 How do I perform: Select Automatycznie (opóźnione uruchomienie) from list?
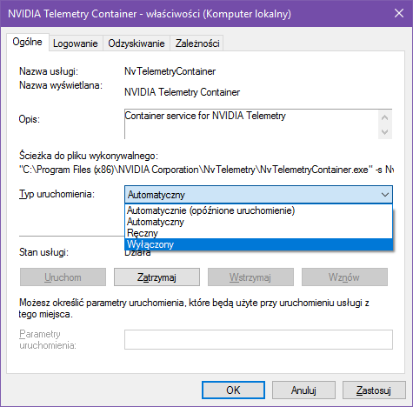pyautogui.click(x=258, y=210)
